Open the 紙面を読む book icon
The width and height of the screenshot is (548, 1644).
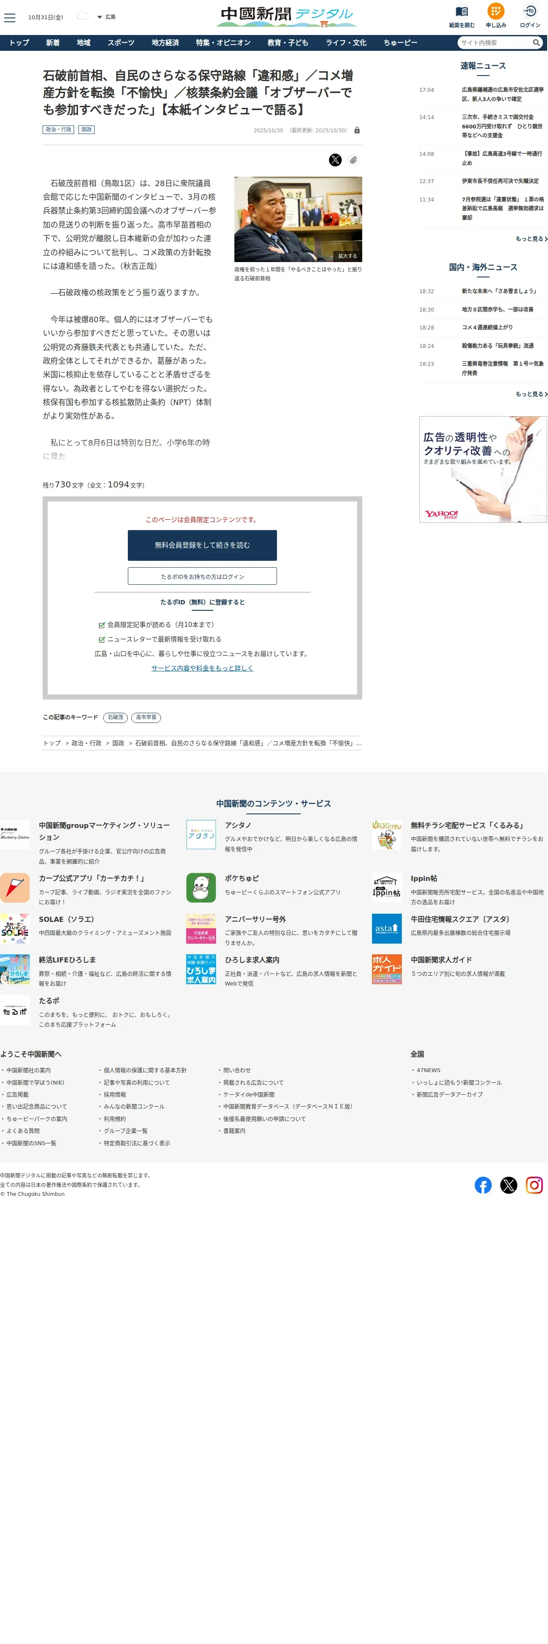462,12
